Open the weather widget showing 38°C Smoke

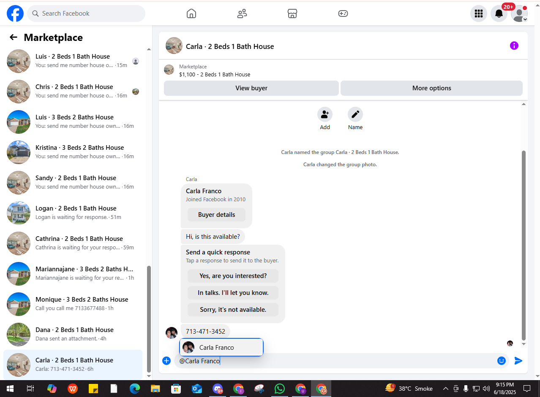click(409, 389)
